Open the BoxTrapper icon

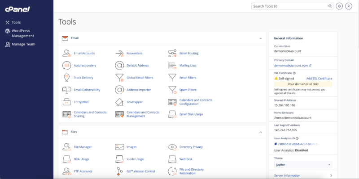119,102
